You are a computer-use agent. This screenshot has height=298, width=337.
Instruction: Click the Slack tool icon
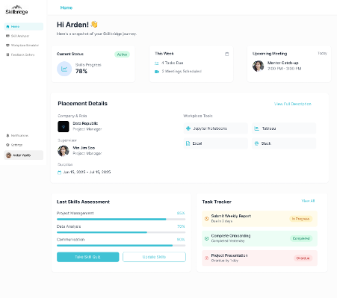click(x=256, y=143)
